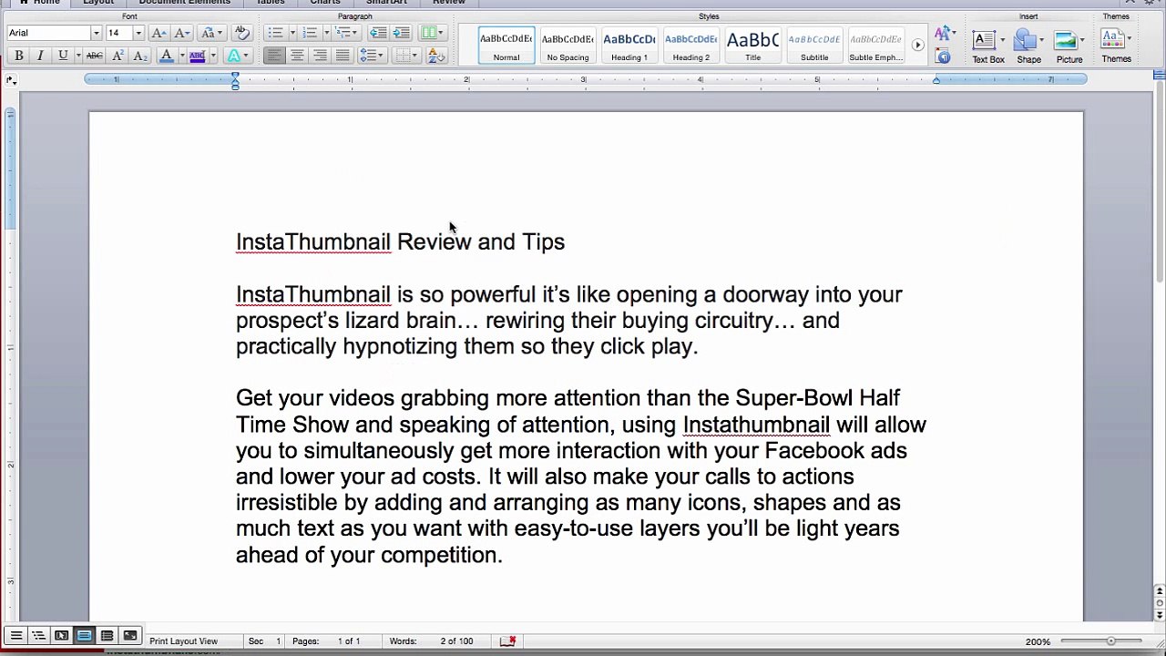Open the font size dropdown

tap(138, 33)
